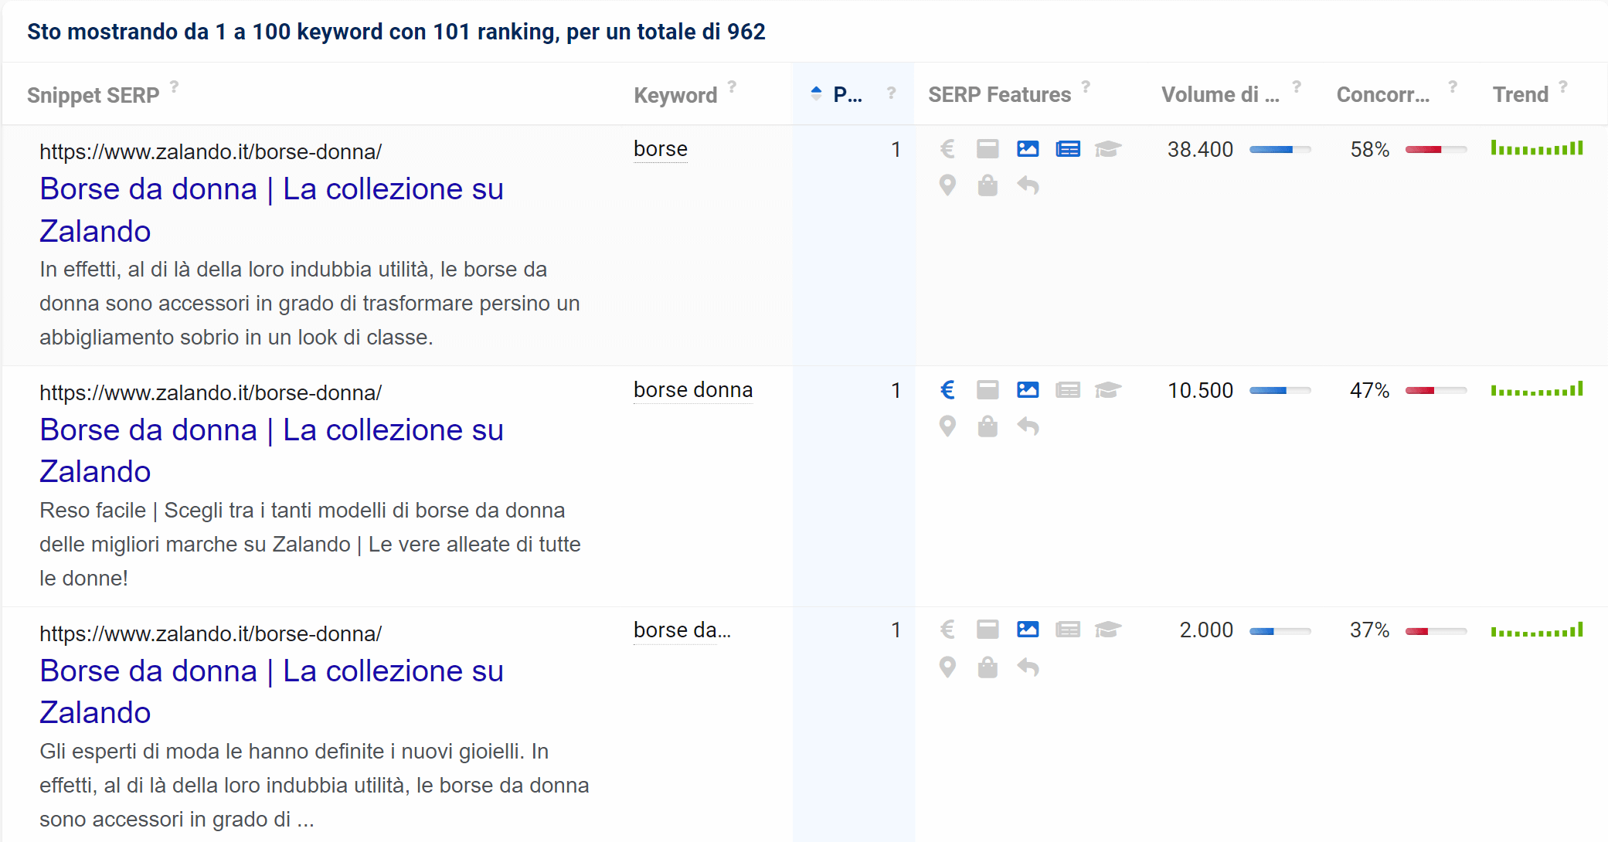Open the help tooltip next to Keyword header
The image size is (1608, 842).
(732, 87)
